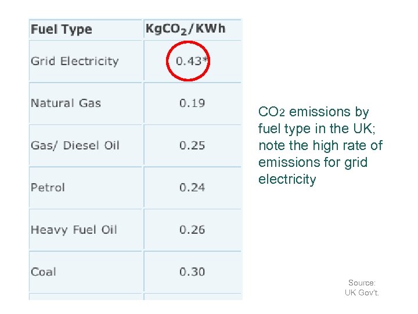
Task: Click the 0.24 emissions value
Action: [x=192, y=187]
